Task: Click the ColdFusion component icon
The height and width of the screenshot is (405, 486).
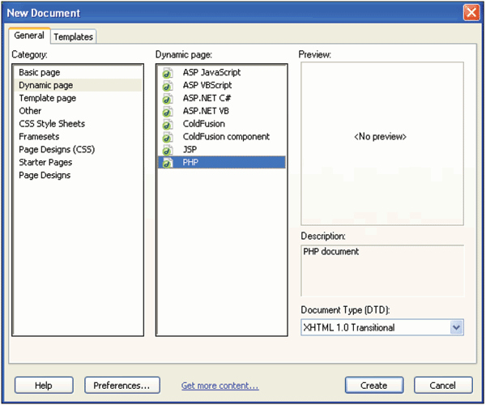Action: point(168,137)
